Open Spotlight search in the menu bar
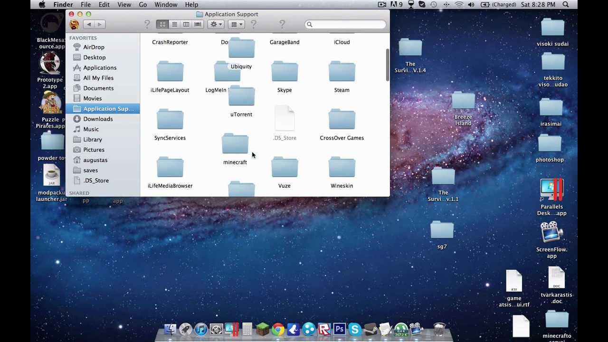 click(x=566, y=5)
